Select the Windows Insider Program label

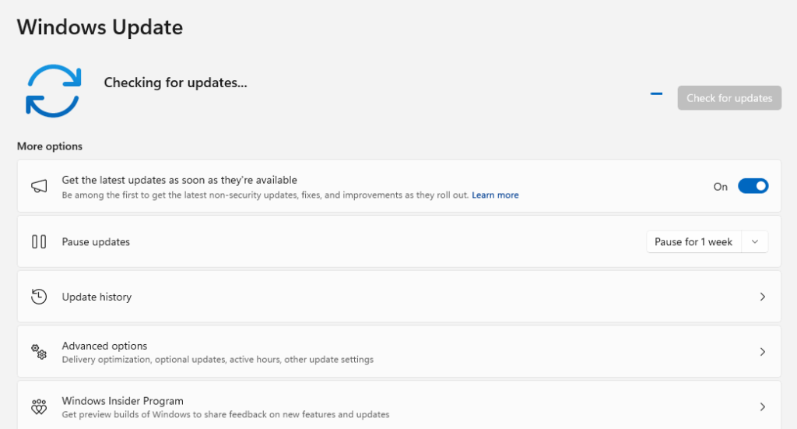click(122, 401)
